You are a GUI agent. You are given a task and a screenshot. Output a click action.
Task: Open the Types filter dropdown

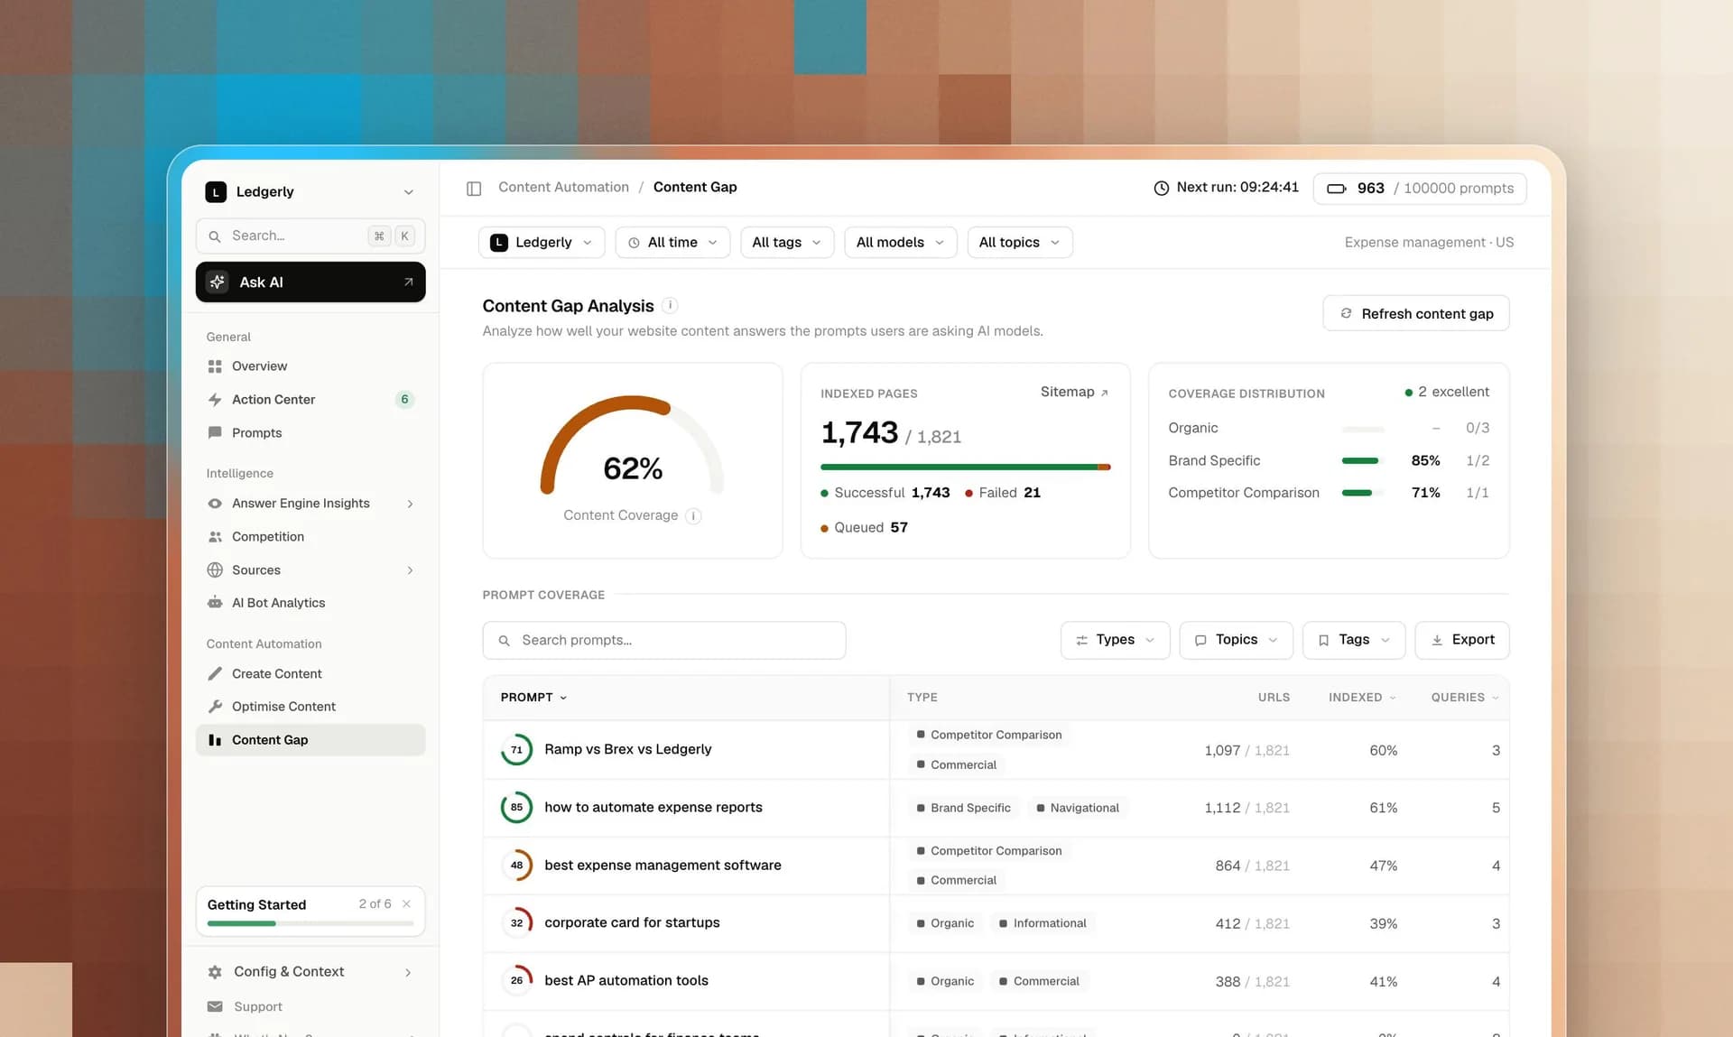click(x=1115, y=640)
